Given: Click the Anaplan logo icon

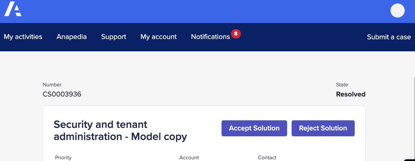Looking at the screenshot, I should 13,9.
